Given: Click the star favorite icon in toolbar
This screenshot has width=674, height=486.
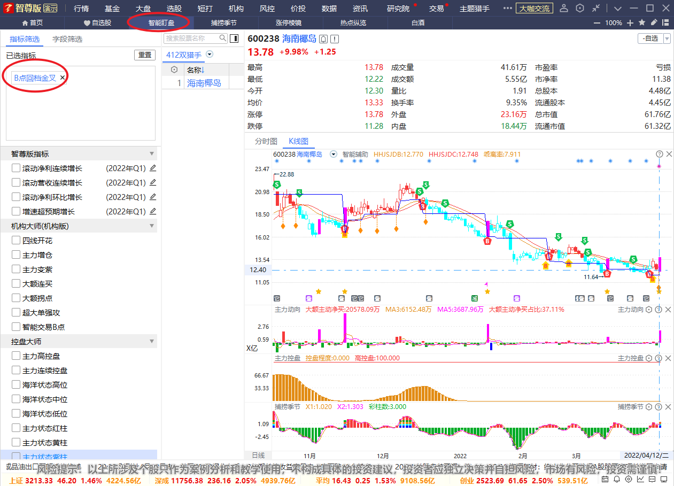Looking at the screenshot, I should pos(642,23).
